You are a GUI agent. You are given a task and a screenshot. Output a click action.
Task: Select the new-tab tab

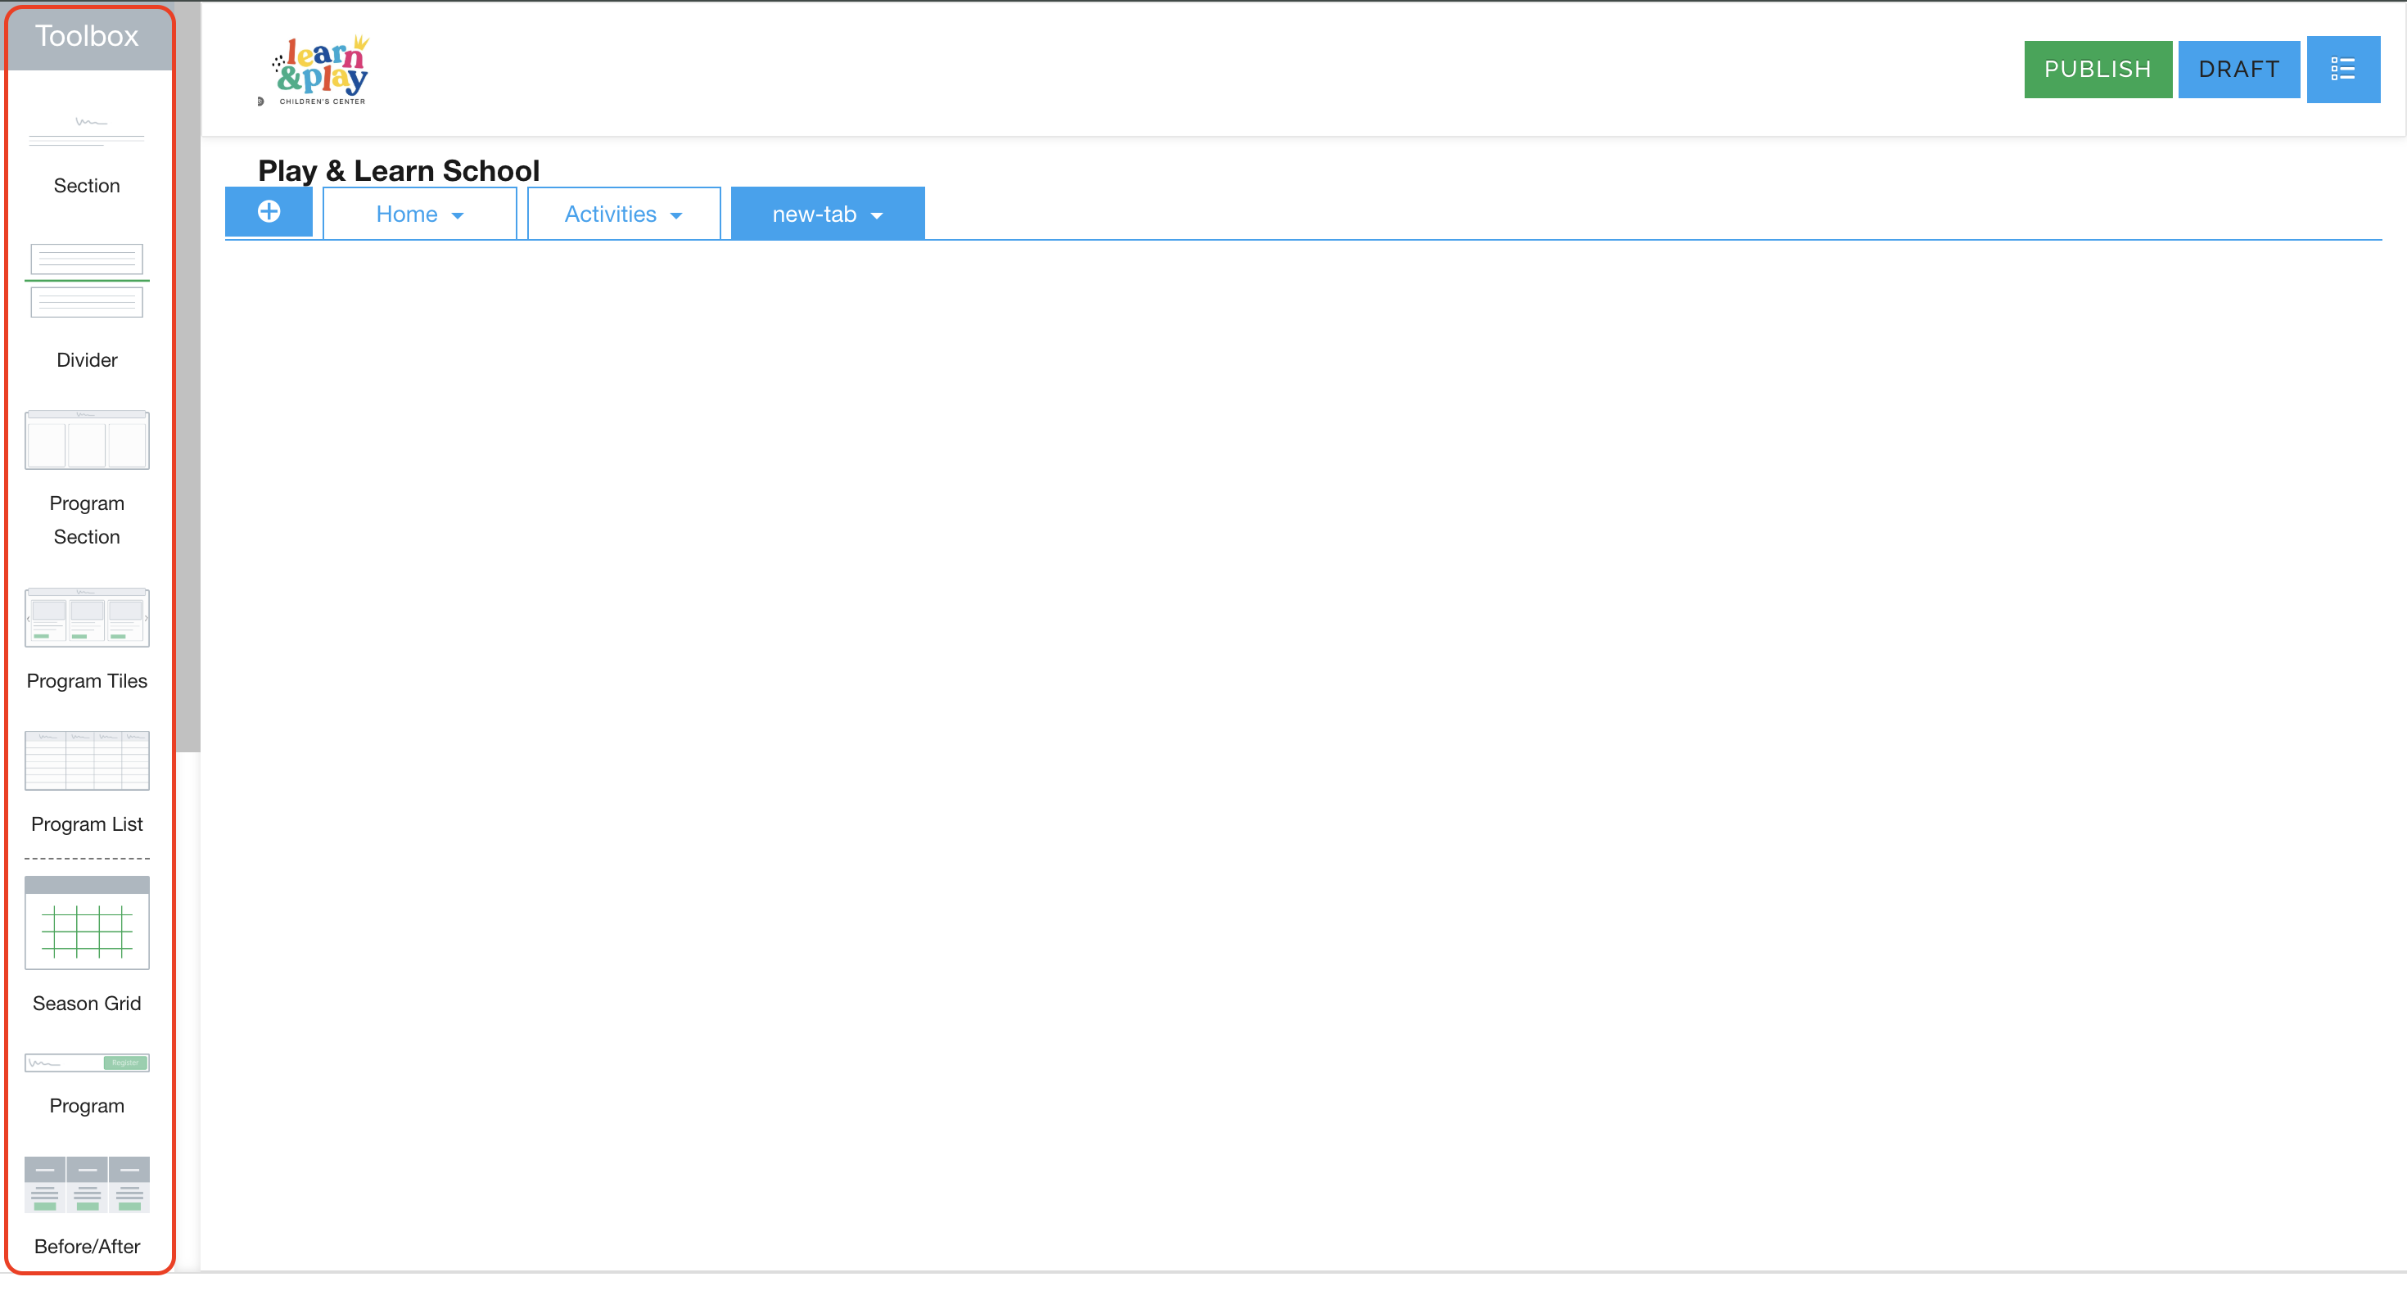tap(814, 214)
